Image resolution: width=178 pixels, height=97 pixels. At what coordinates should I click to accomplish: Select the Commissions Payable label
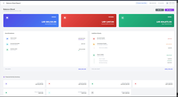102,44
